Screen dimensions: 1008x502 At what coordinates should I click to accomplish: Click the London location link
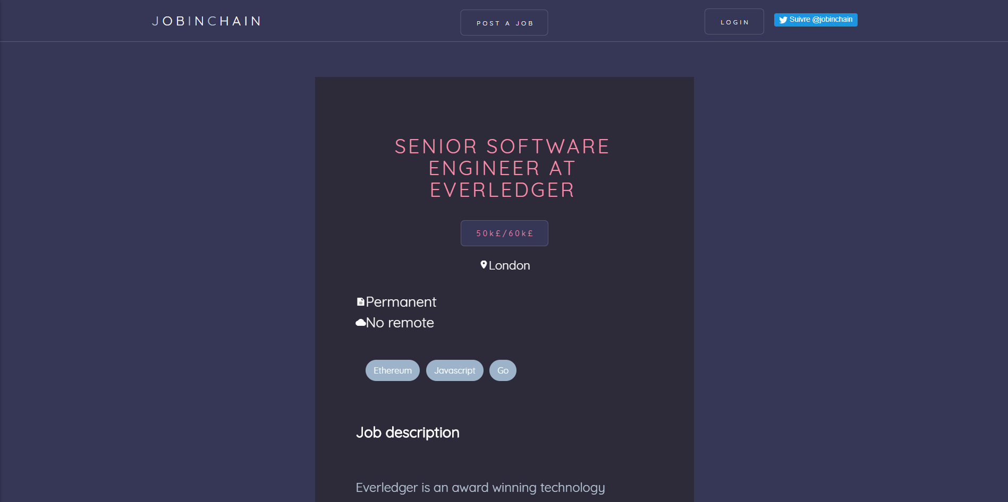(x=509, y=265)
